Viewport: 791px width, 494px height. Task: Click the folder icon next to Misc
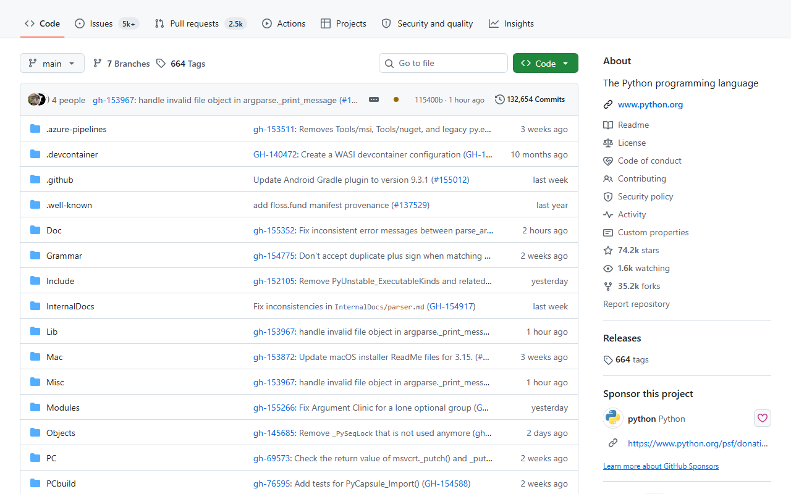tap(35, 382)
